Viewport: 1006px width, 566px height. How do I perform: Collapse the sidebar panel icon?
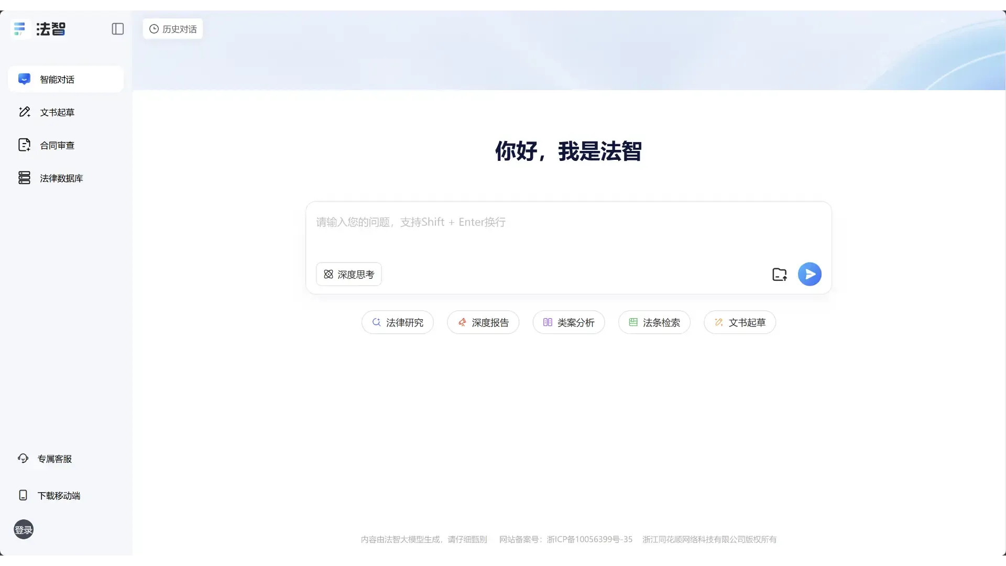(x=117, y=29)
